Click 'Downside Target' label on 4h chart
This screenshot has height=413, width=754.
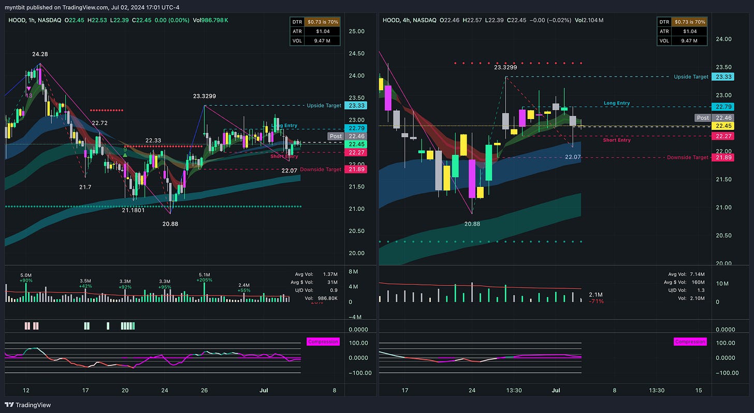pyautogui.click(x=687, y=157)
